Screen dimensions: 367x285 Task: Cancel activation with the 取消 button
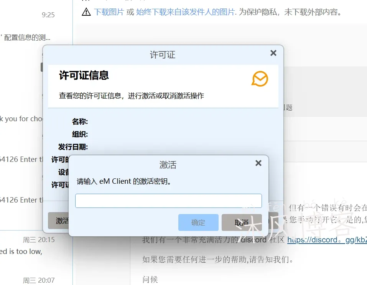242,222
